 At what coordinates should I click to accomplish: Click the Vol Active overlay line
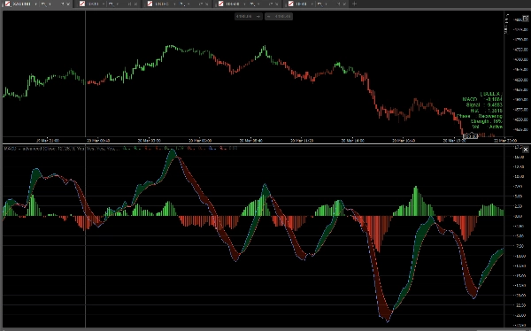tap(488, 127)
